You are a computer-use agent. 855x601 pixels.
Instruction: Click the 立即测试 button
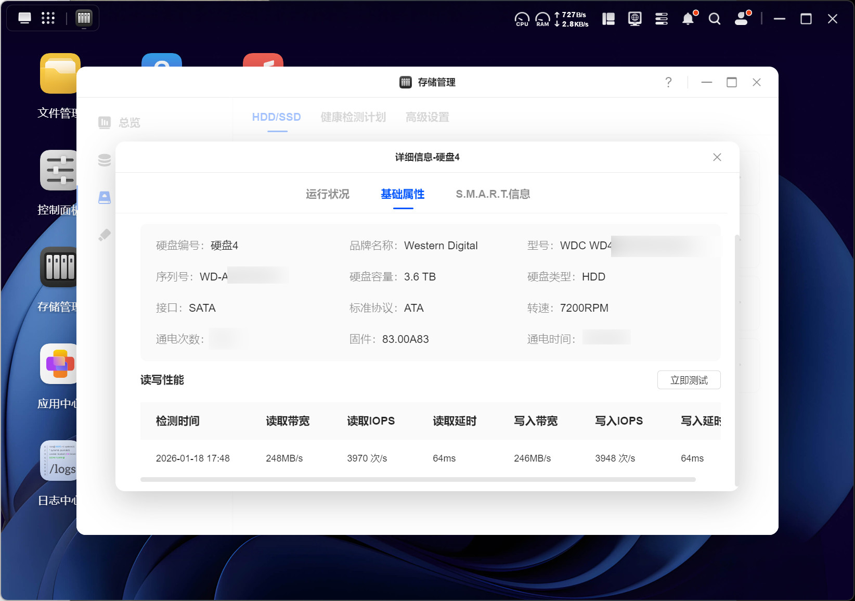pos(689,380)
